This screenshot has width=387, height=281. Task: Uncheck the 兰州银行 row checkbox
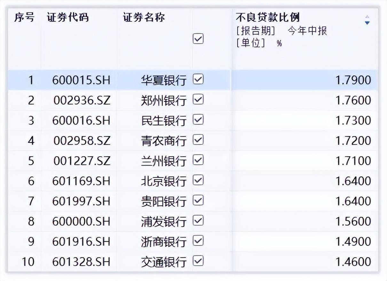pyautogui.click(x=198, y=161)
